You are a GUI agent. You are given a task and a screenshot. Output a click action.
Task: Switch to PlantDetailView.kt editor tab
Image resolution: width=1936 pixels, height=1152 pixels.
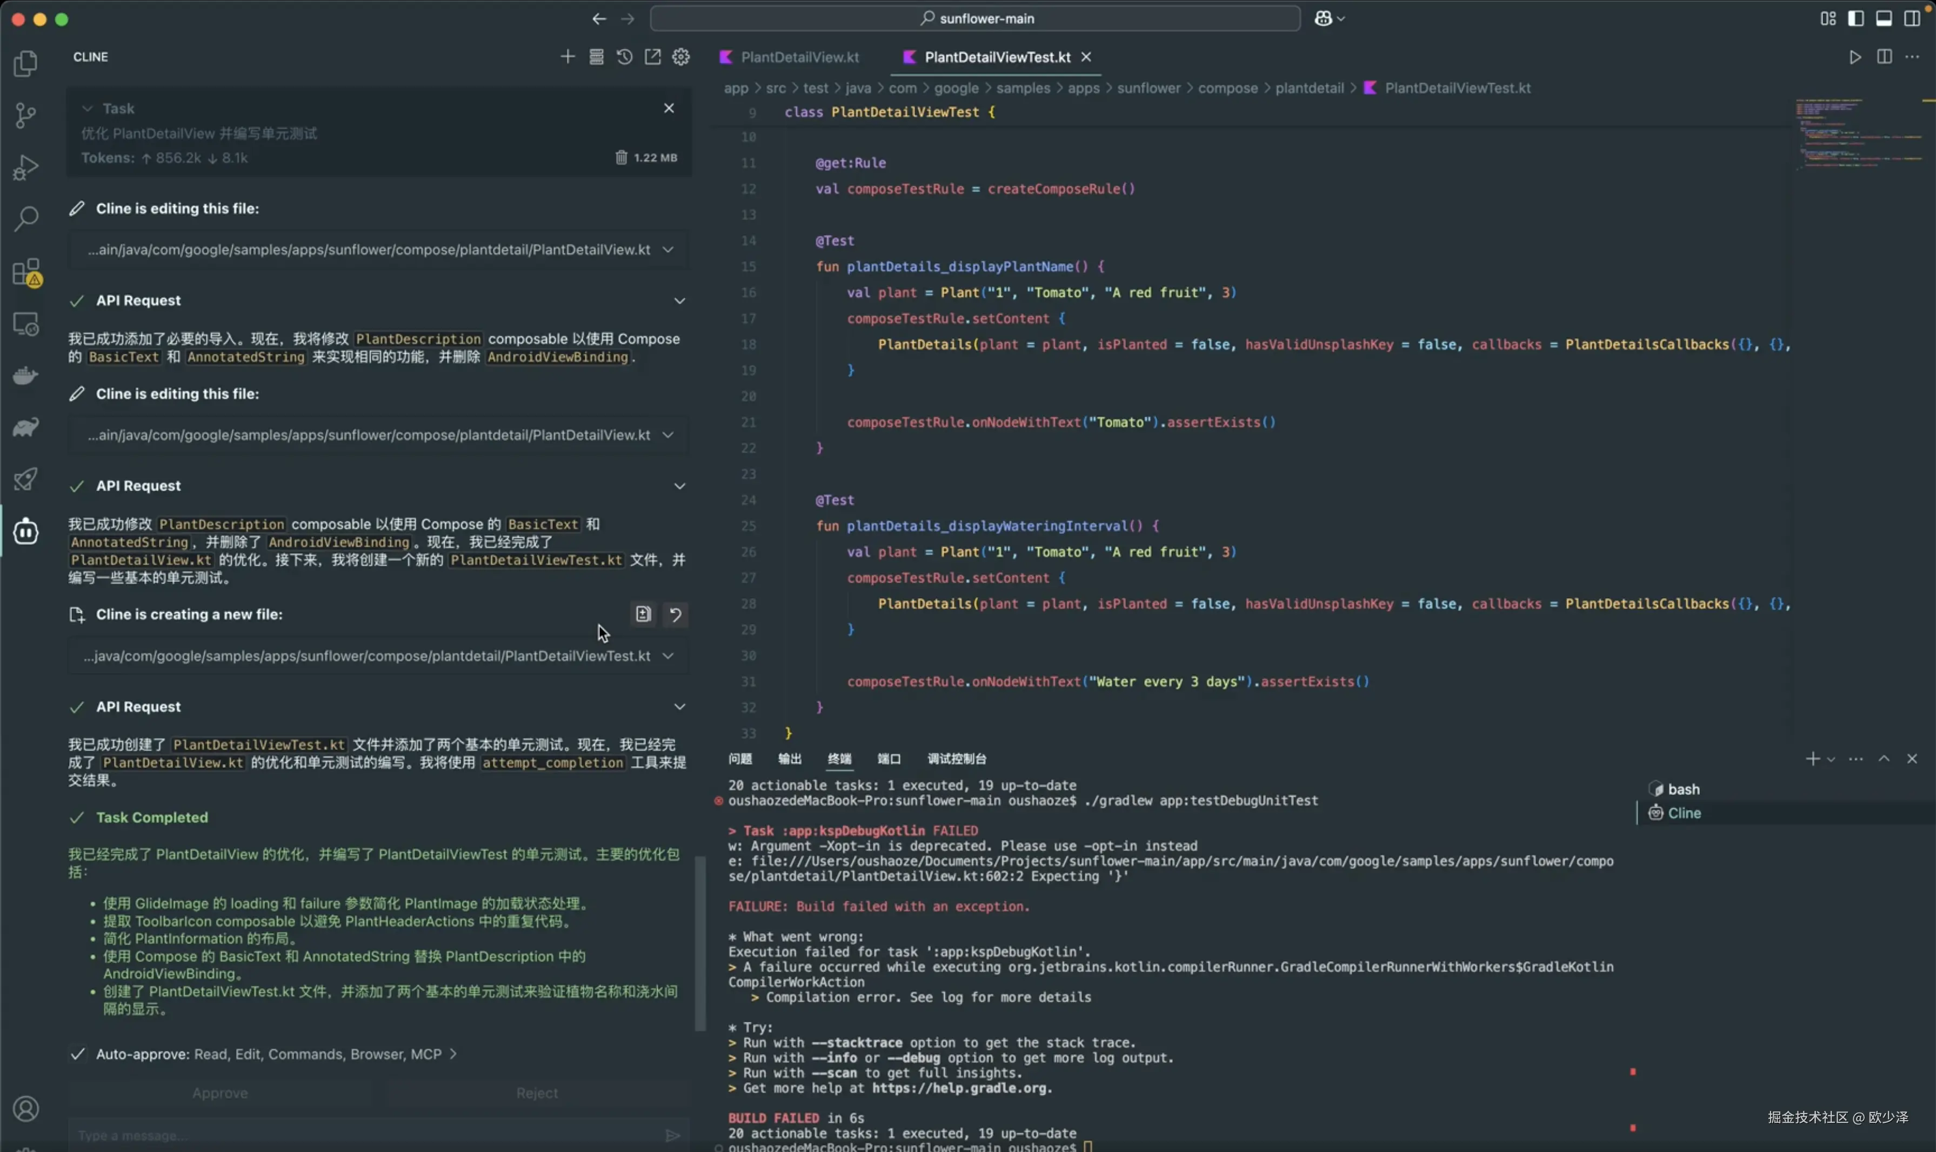(799, 57)
